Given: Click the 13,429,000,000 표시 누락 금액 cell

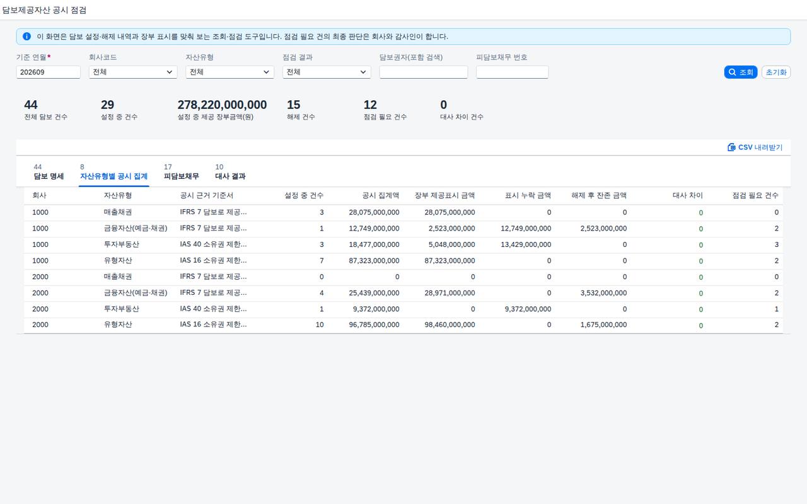Looking at the screenshot, I should tap(526, 244).
